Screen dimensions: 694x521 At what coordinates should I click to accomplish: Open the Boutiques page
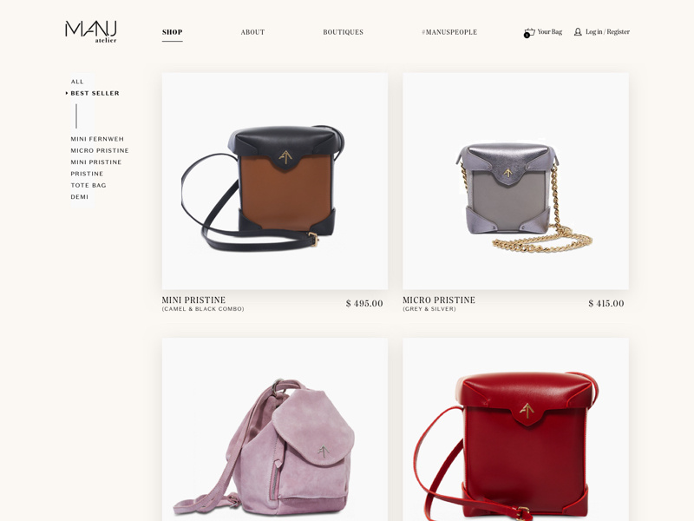[x=343, y=32]
